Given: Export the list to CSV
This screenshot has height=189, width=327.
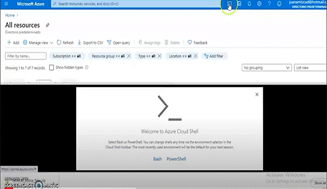Looking at the screenshot, I should point(90,43).
